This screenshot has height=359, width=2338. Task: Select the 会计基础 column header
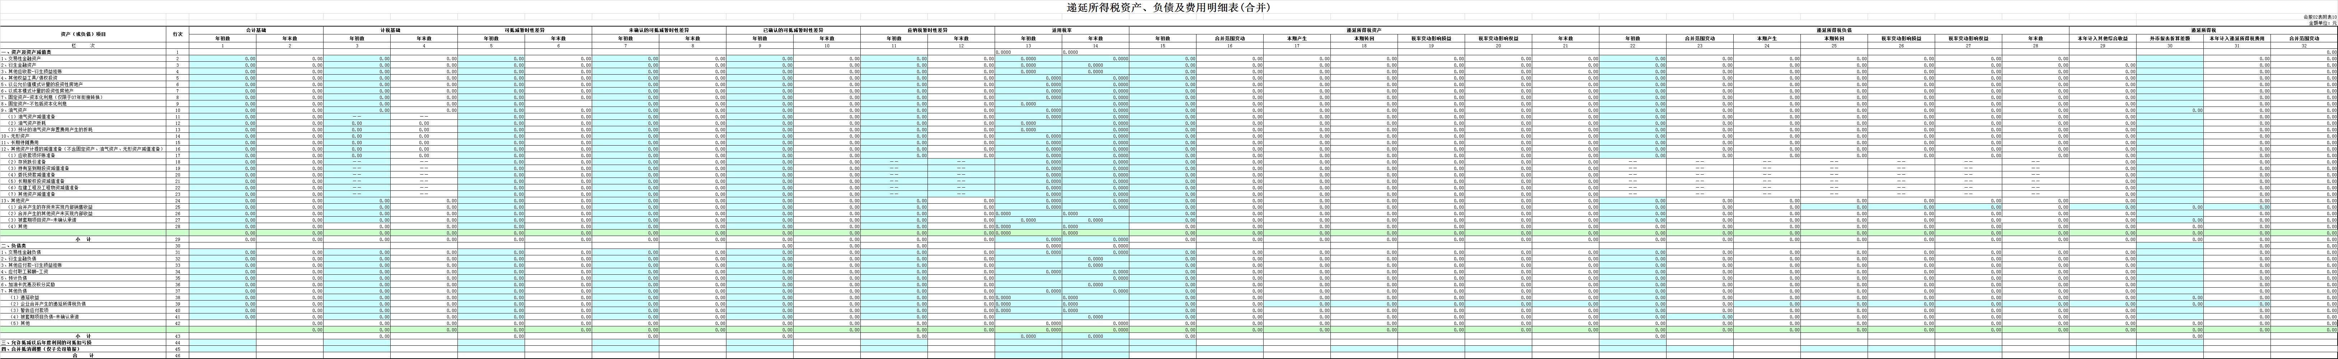click(x=257, y=30)
